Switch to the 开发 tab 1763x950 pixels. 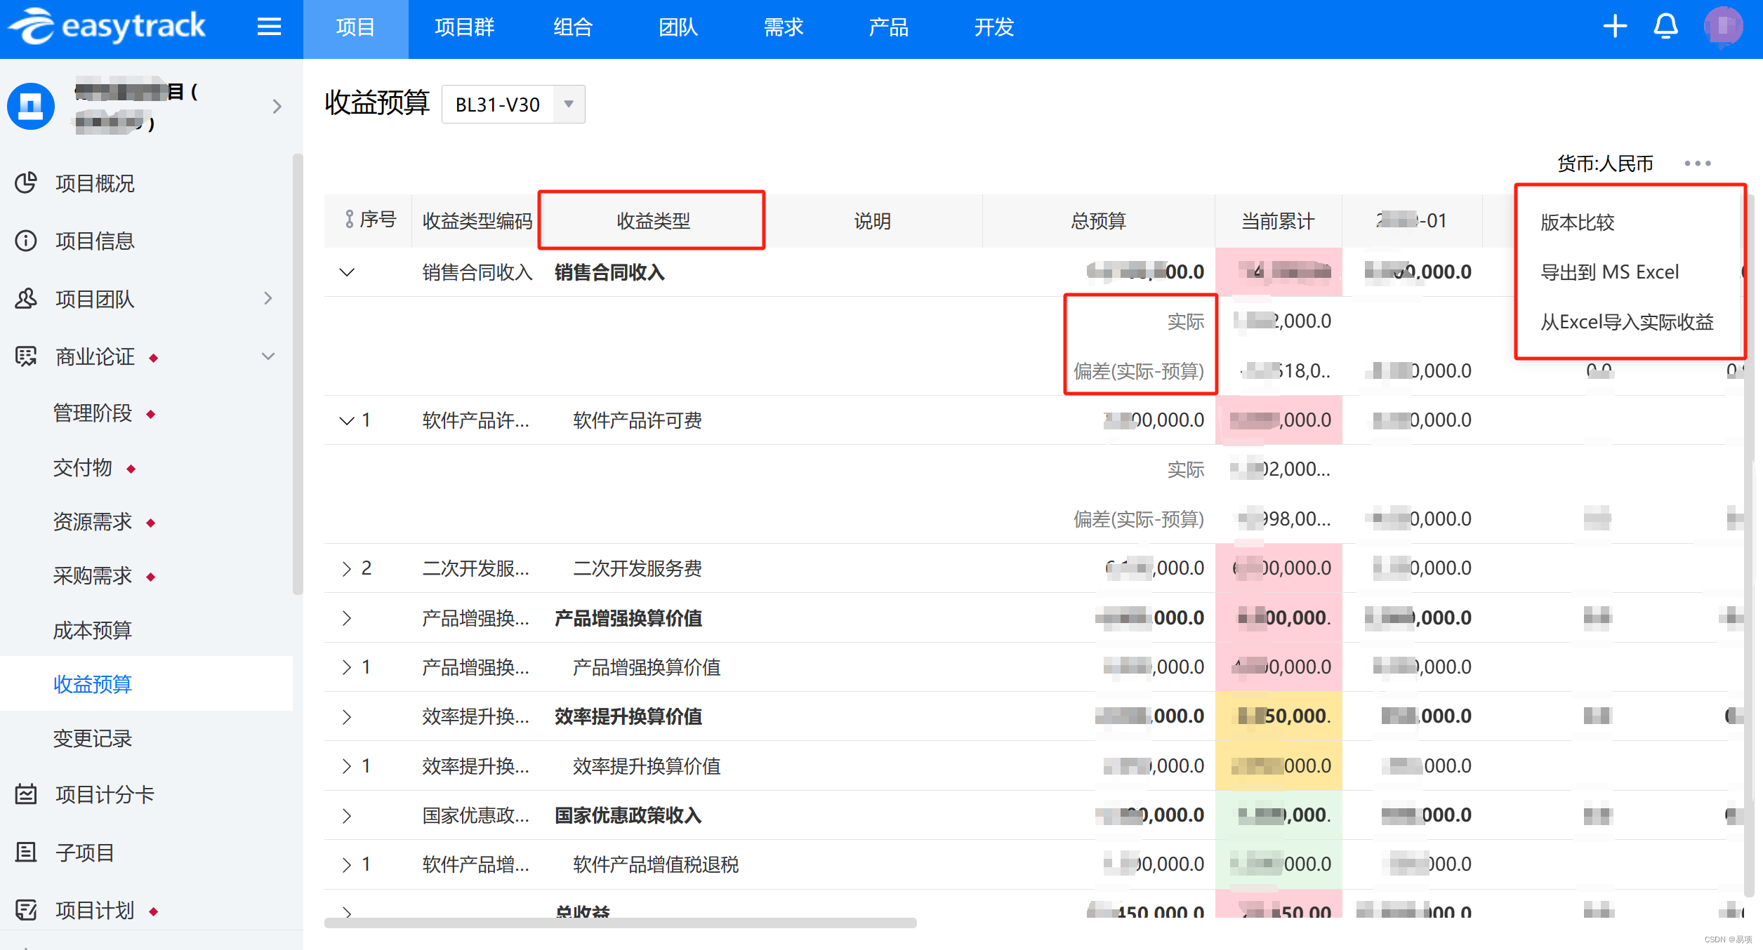pyautogui.click(x=994, y=28)
